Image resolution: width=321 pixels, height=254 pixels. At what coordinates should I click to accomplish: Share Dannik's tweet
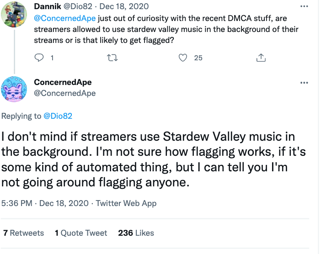point(261,58)
